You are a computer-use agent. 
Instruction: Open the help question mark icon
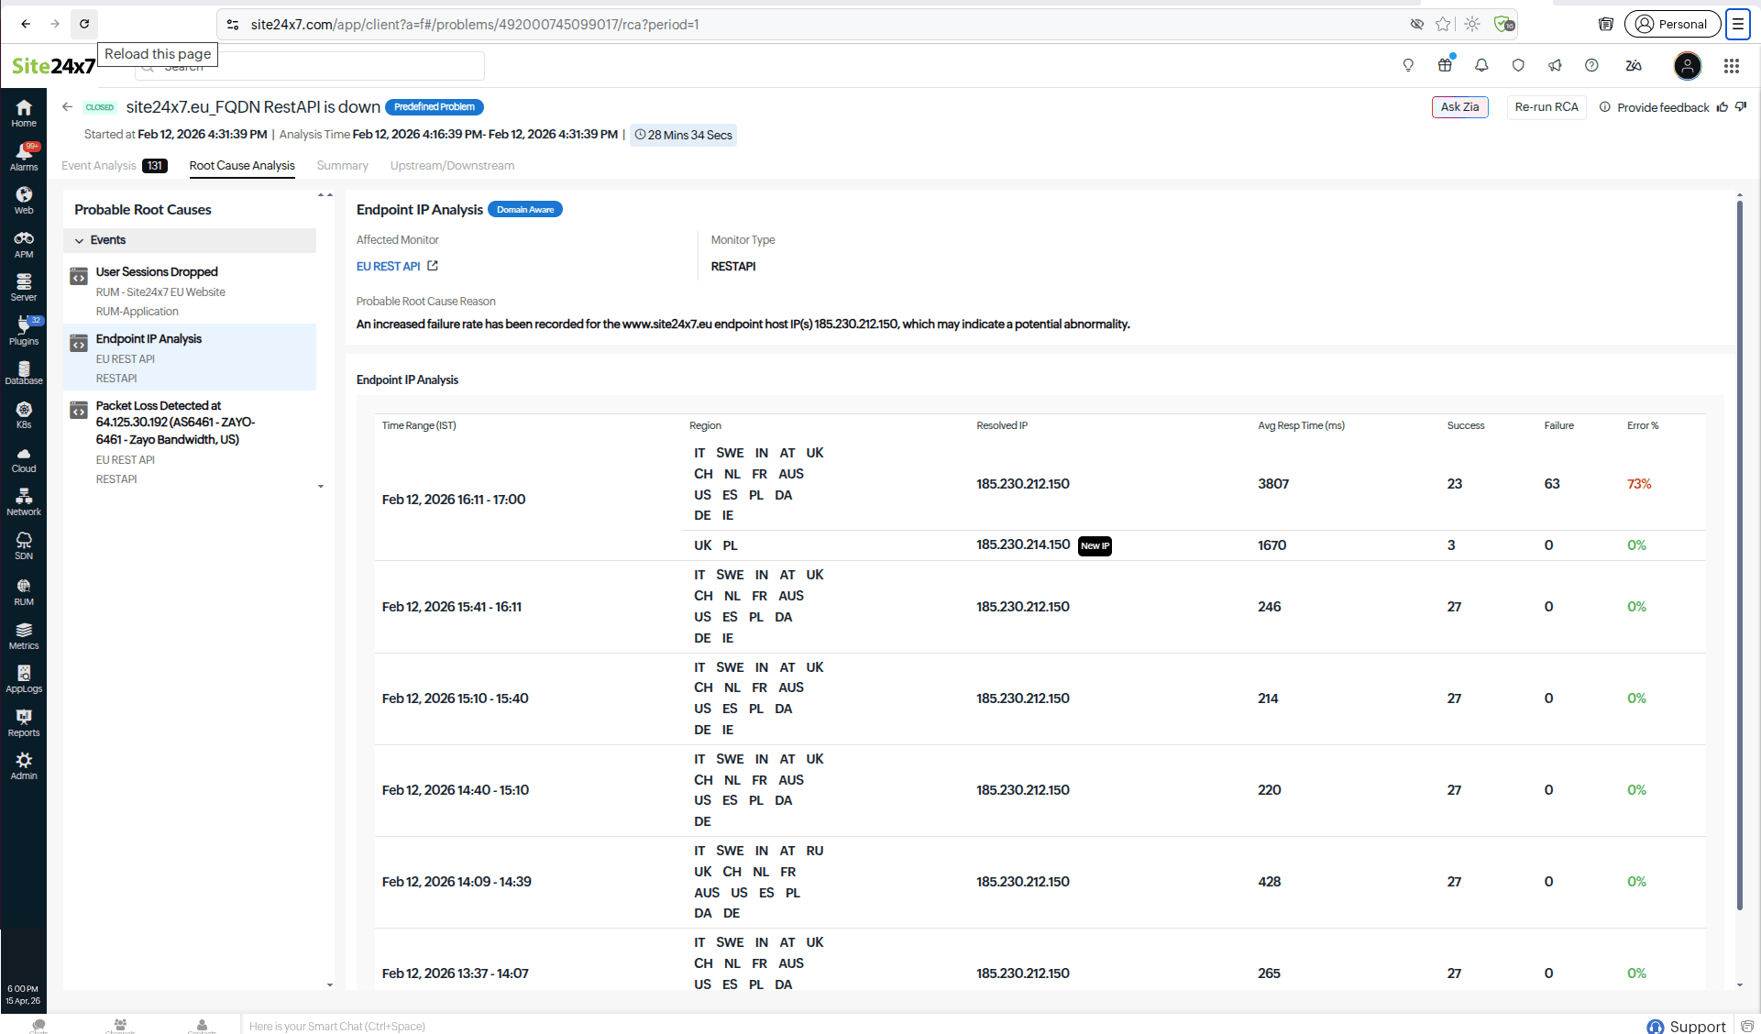click(x=1591, y=65)
